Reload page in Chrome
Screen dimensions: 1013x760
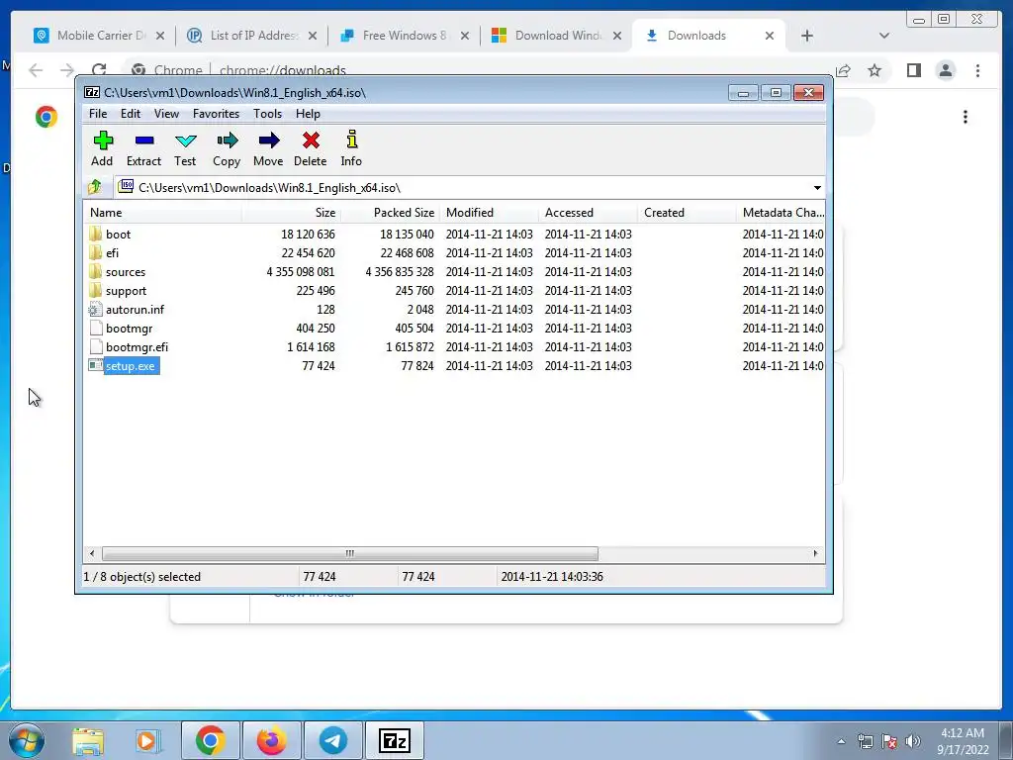pyautogui.click(x=99, y=70)
